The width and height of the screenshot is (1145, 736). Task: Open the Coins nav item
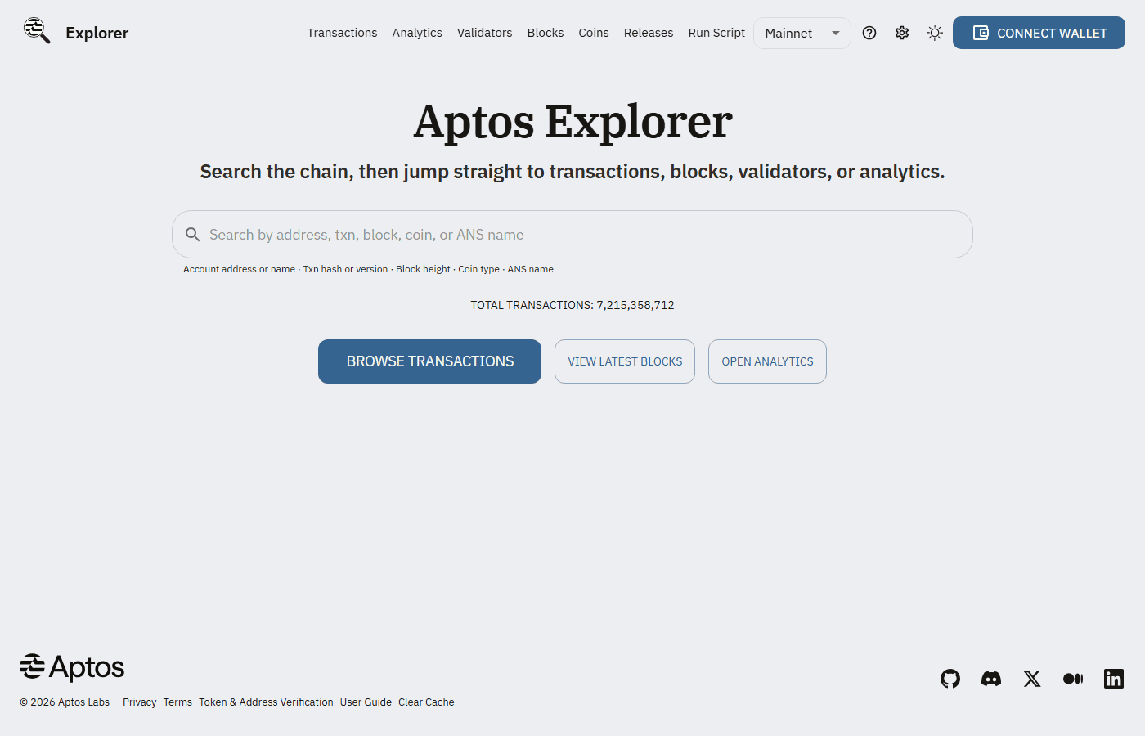click(x=594, y=33)
